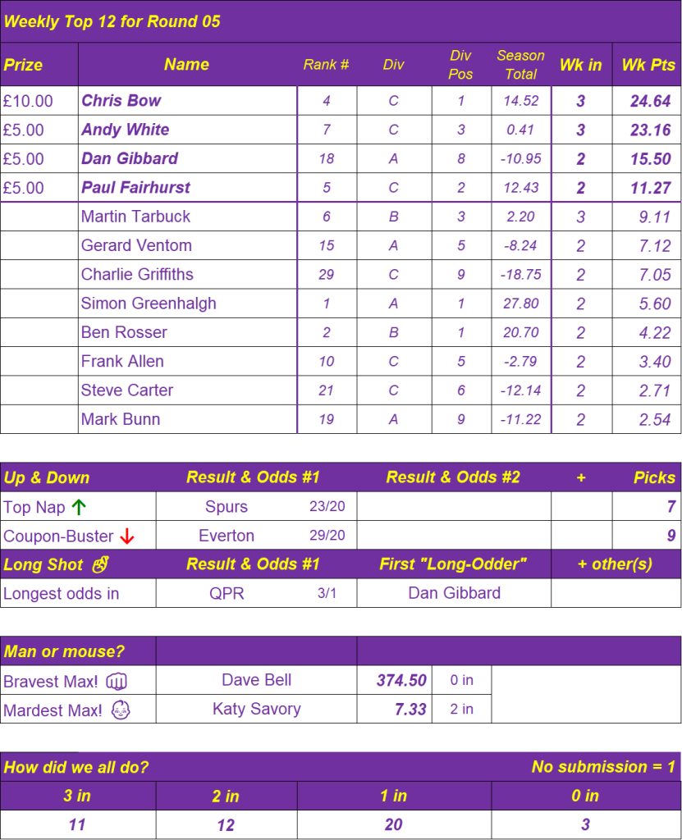Select the name Frank Allen
682x840 pixels.
(122, 361)
